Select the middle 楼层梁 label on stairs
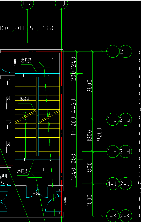 coord(24,99)
